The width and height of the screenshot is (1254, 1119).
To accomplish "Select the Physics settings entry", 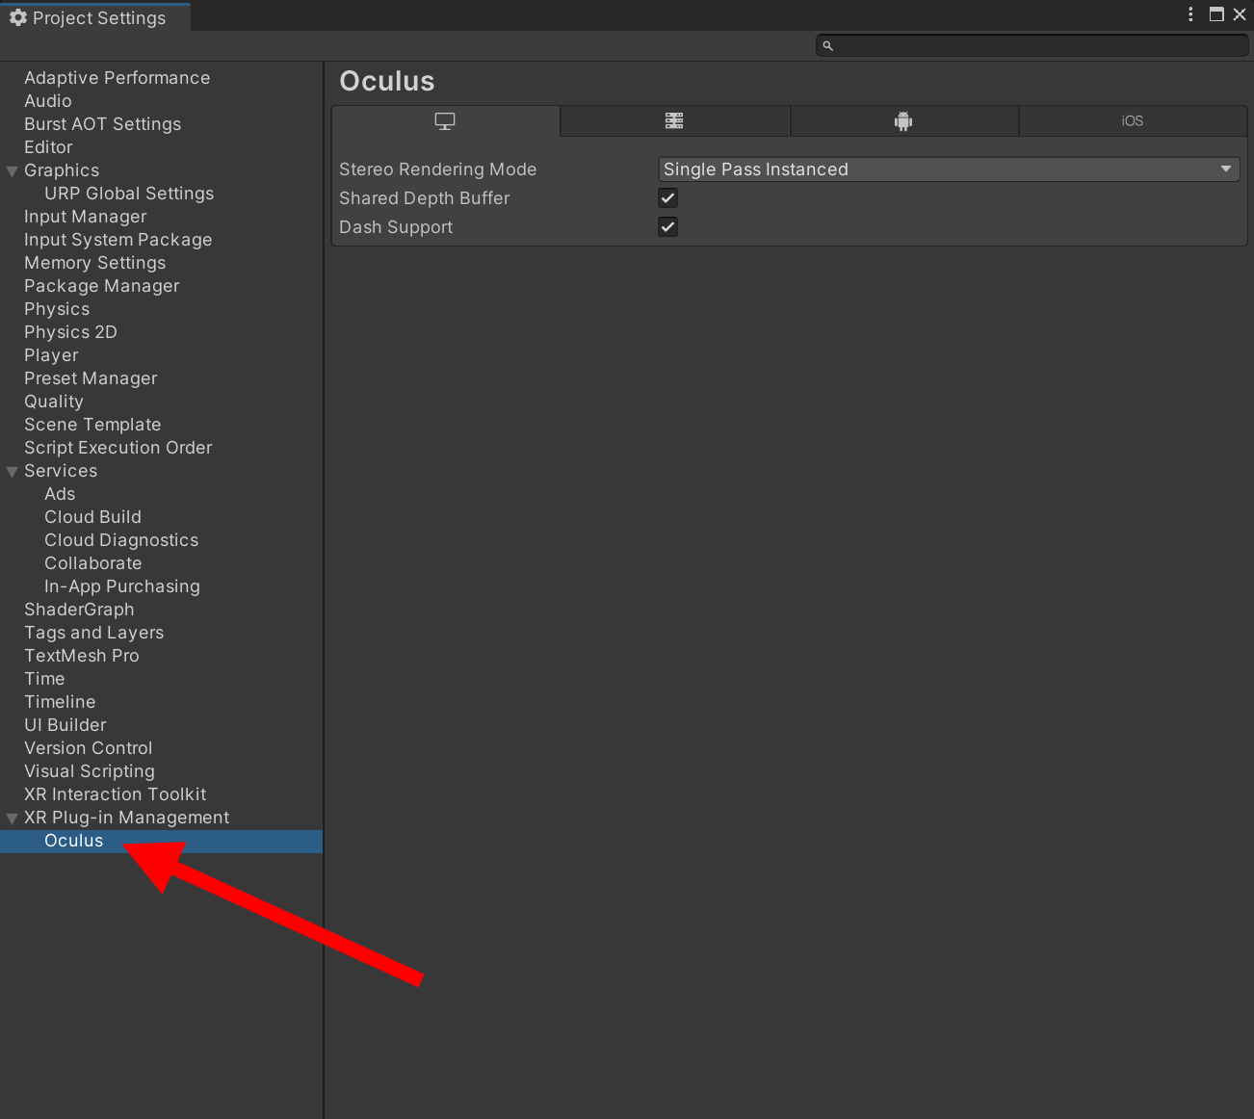I will tap(57, 309).
